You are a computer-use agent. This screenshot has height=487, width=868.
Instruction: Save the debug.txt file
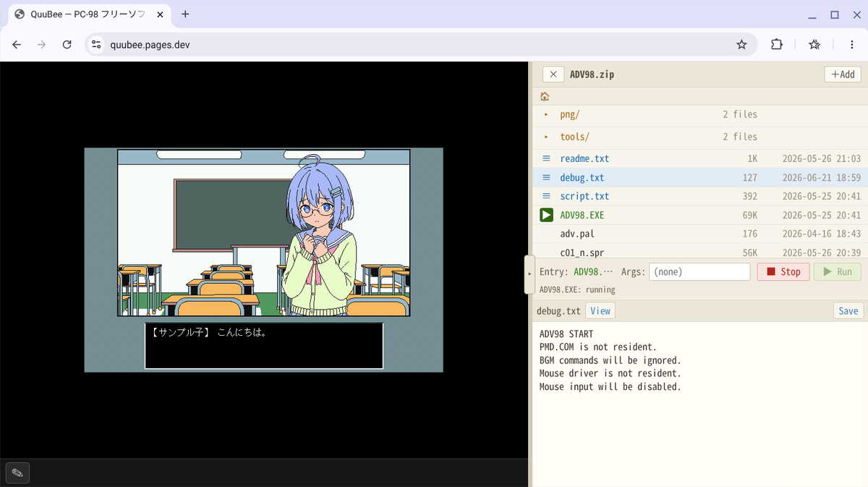[x=848, y=311]
